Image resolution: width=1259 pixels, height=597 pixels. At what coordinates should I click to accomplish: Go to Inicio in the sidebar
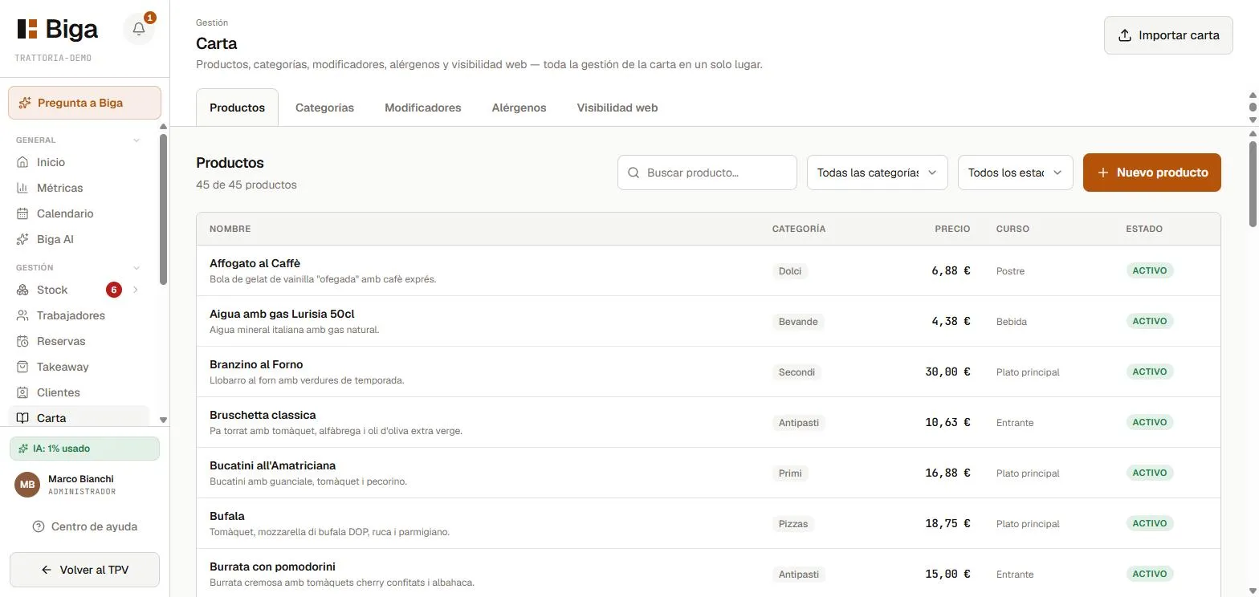tap(79, 162)
